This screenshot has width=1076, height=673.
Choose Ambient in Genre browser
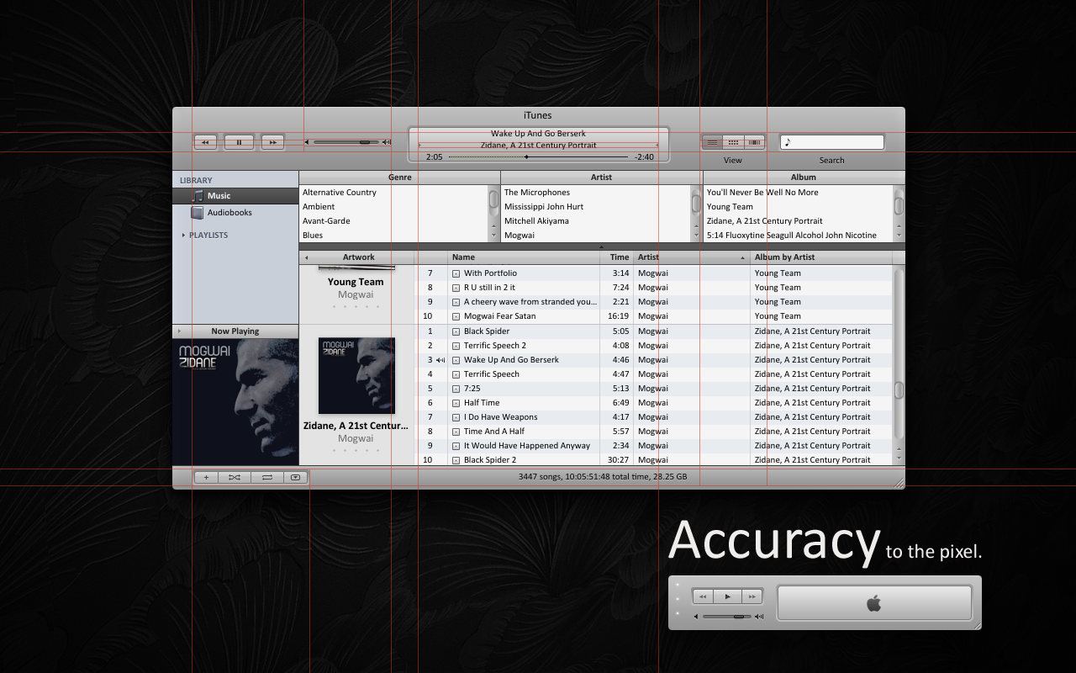pyautogui.click(x=393, y=206)
